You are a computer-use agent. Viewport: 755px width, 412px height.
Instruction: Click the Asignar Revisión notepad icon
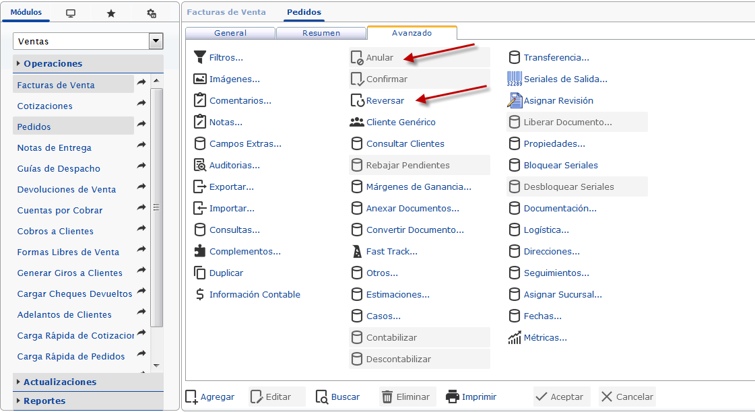coord(515,100)
